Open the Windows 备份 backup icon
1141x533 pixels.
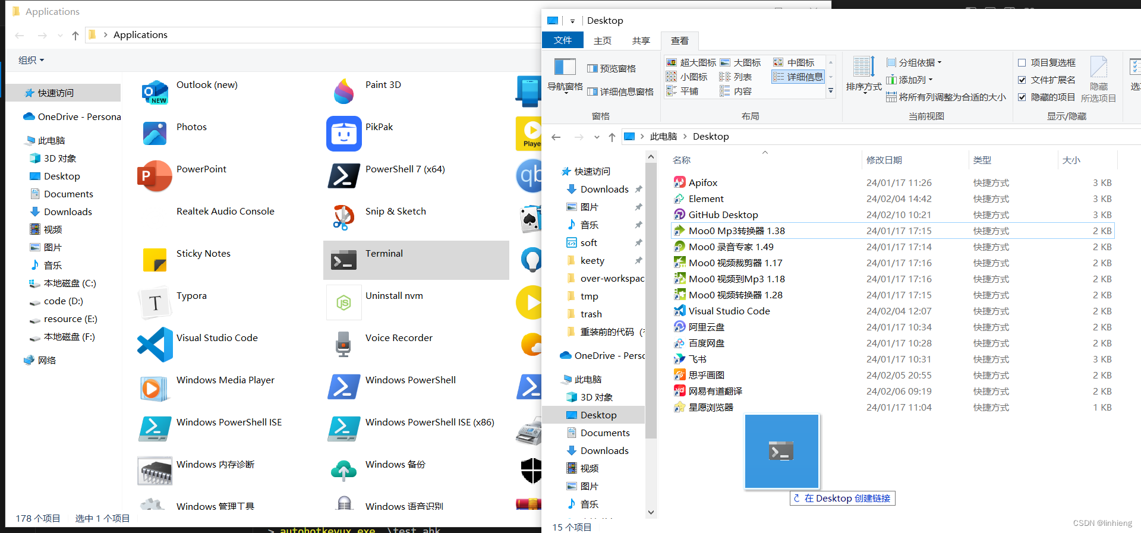(344, 471)
